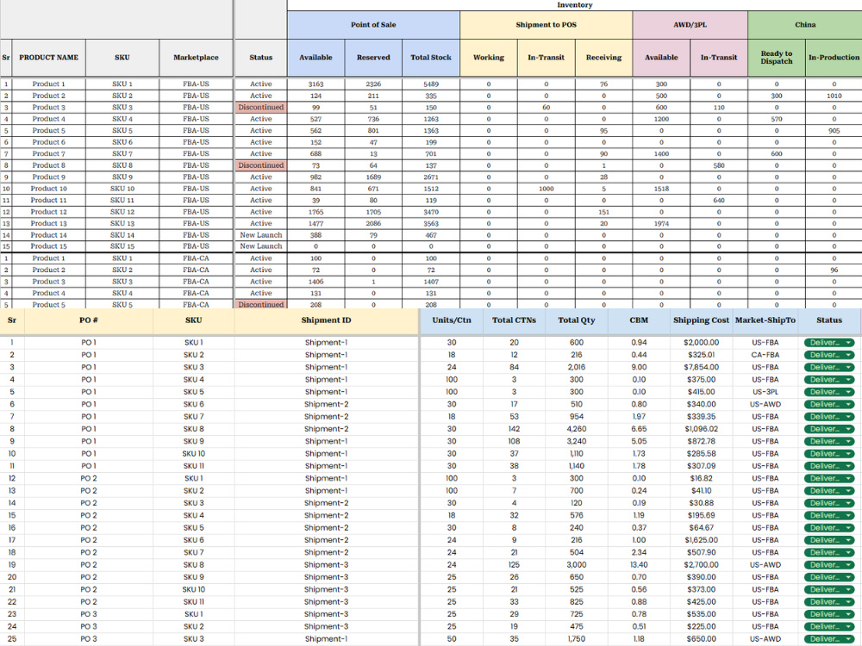862x646 pixels.
Task: Click the In-Transit value '1000' for Product 10
Action: 546,189
